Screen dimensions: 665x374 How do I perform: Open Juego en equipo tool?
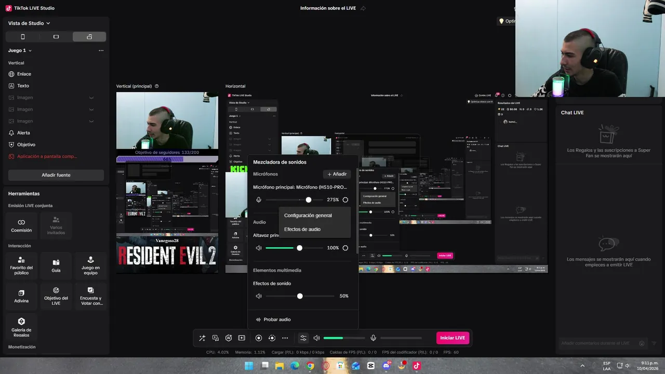click(90, 265)
